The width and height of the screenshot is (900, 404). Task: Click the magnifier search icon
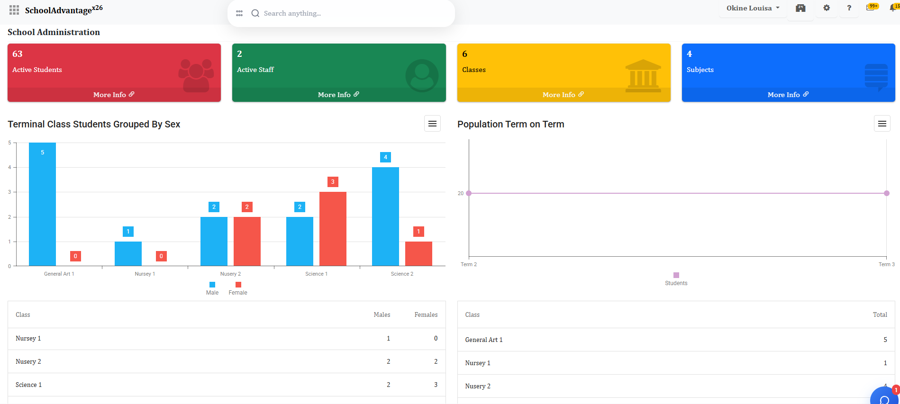point(255,13)
